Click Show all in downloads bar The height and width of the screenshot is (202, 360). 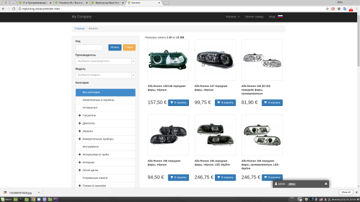click(346, 192)
